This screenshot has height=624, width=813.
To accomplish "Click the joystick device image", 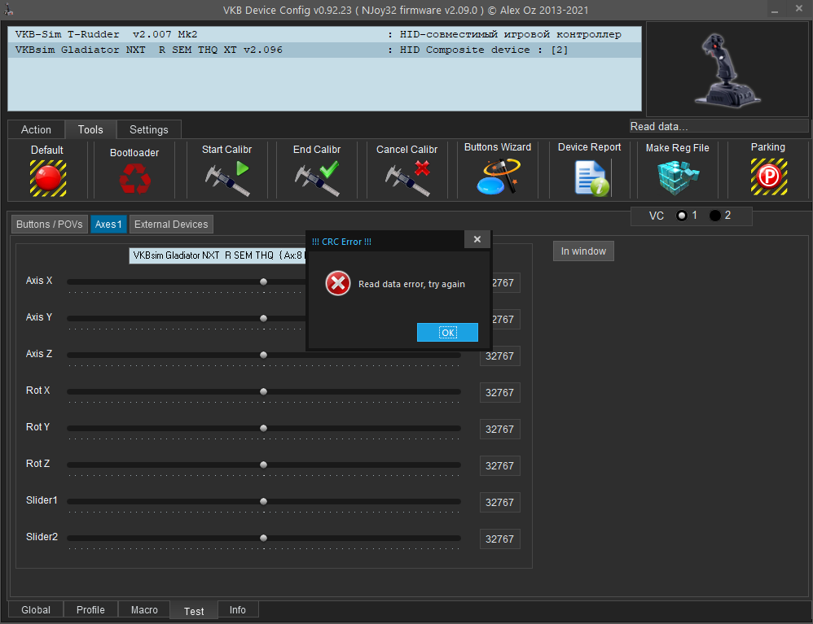I will [x=727, y=71].
